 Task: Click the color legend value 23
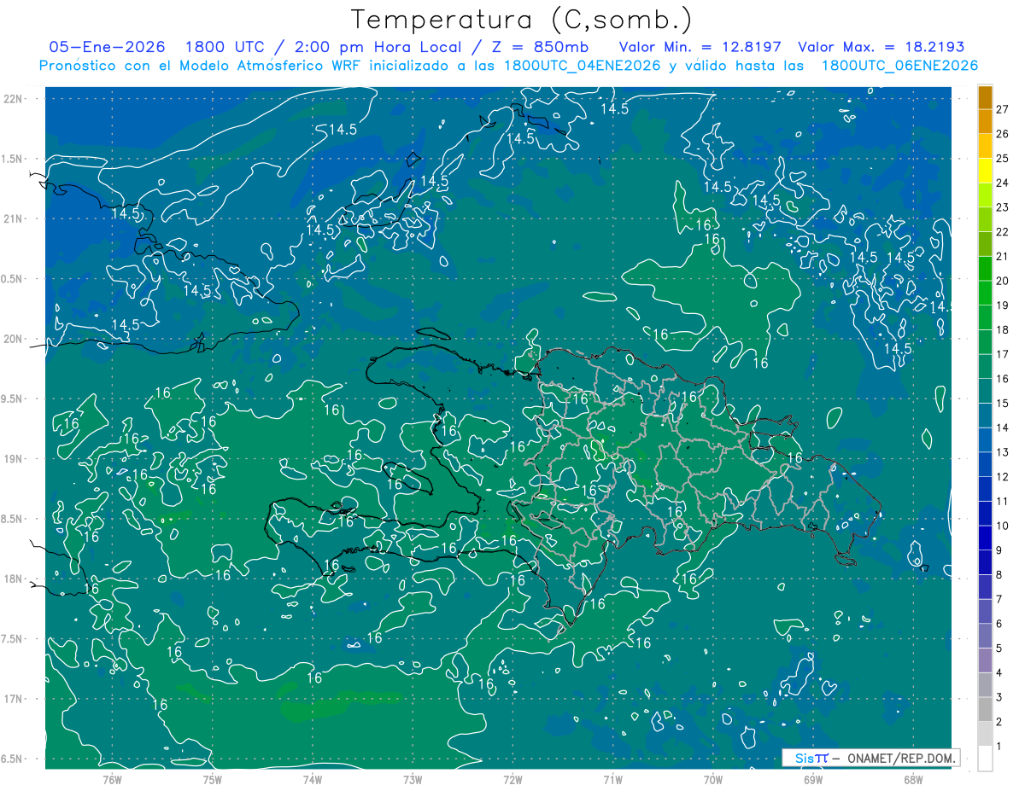(1003, 207)
